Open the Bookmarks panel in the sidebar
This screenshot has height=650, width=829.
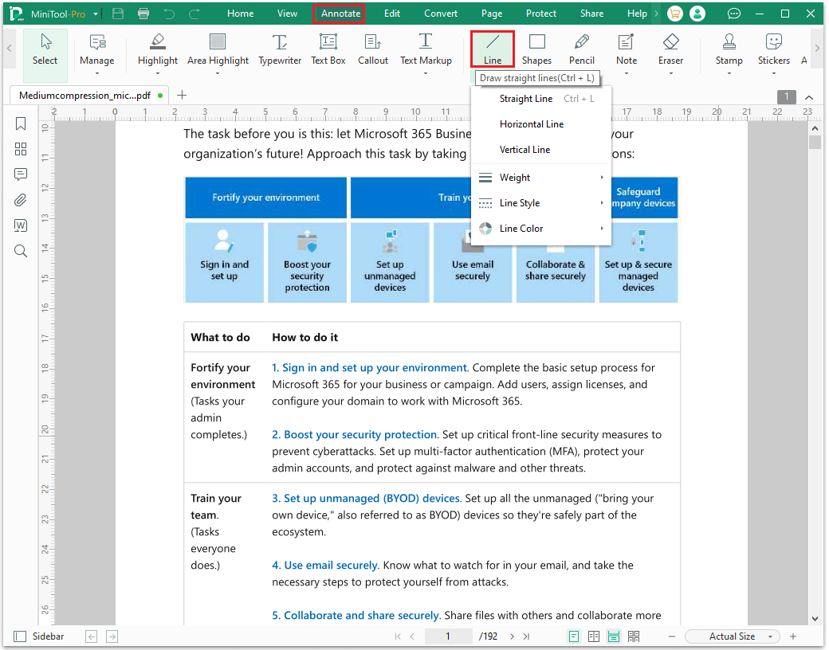click(x=20, y=123)
